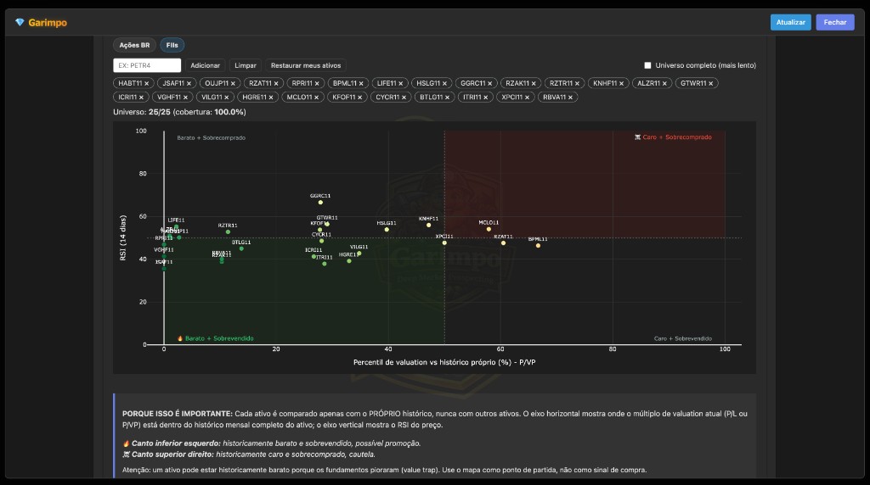This screenshot has height=485, width=870.
Task: Click the Fechar button
Action: [835, 22]
